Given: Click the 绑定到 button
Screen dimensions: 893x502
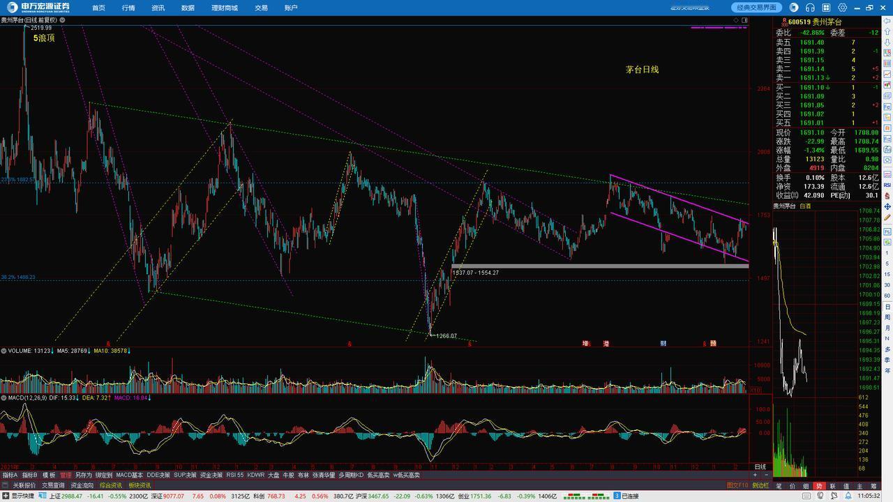Looking at the screenshot, I should pyautogui.click(x=104, y=475).
